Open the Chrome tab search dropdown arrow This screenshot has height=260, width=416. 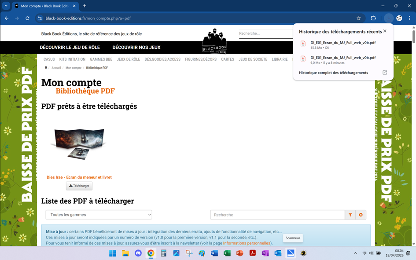pos(6,6)
